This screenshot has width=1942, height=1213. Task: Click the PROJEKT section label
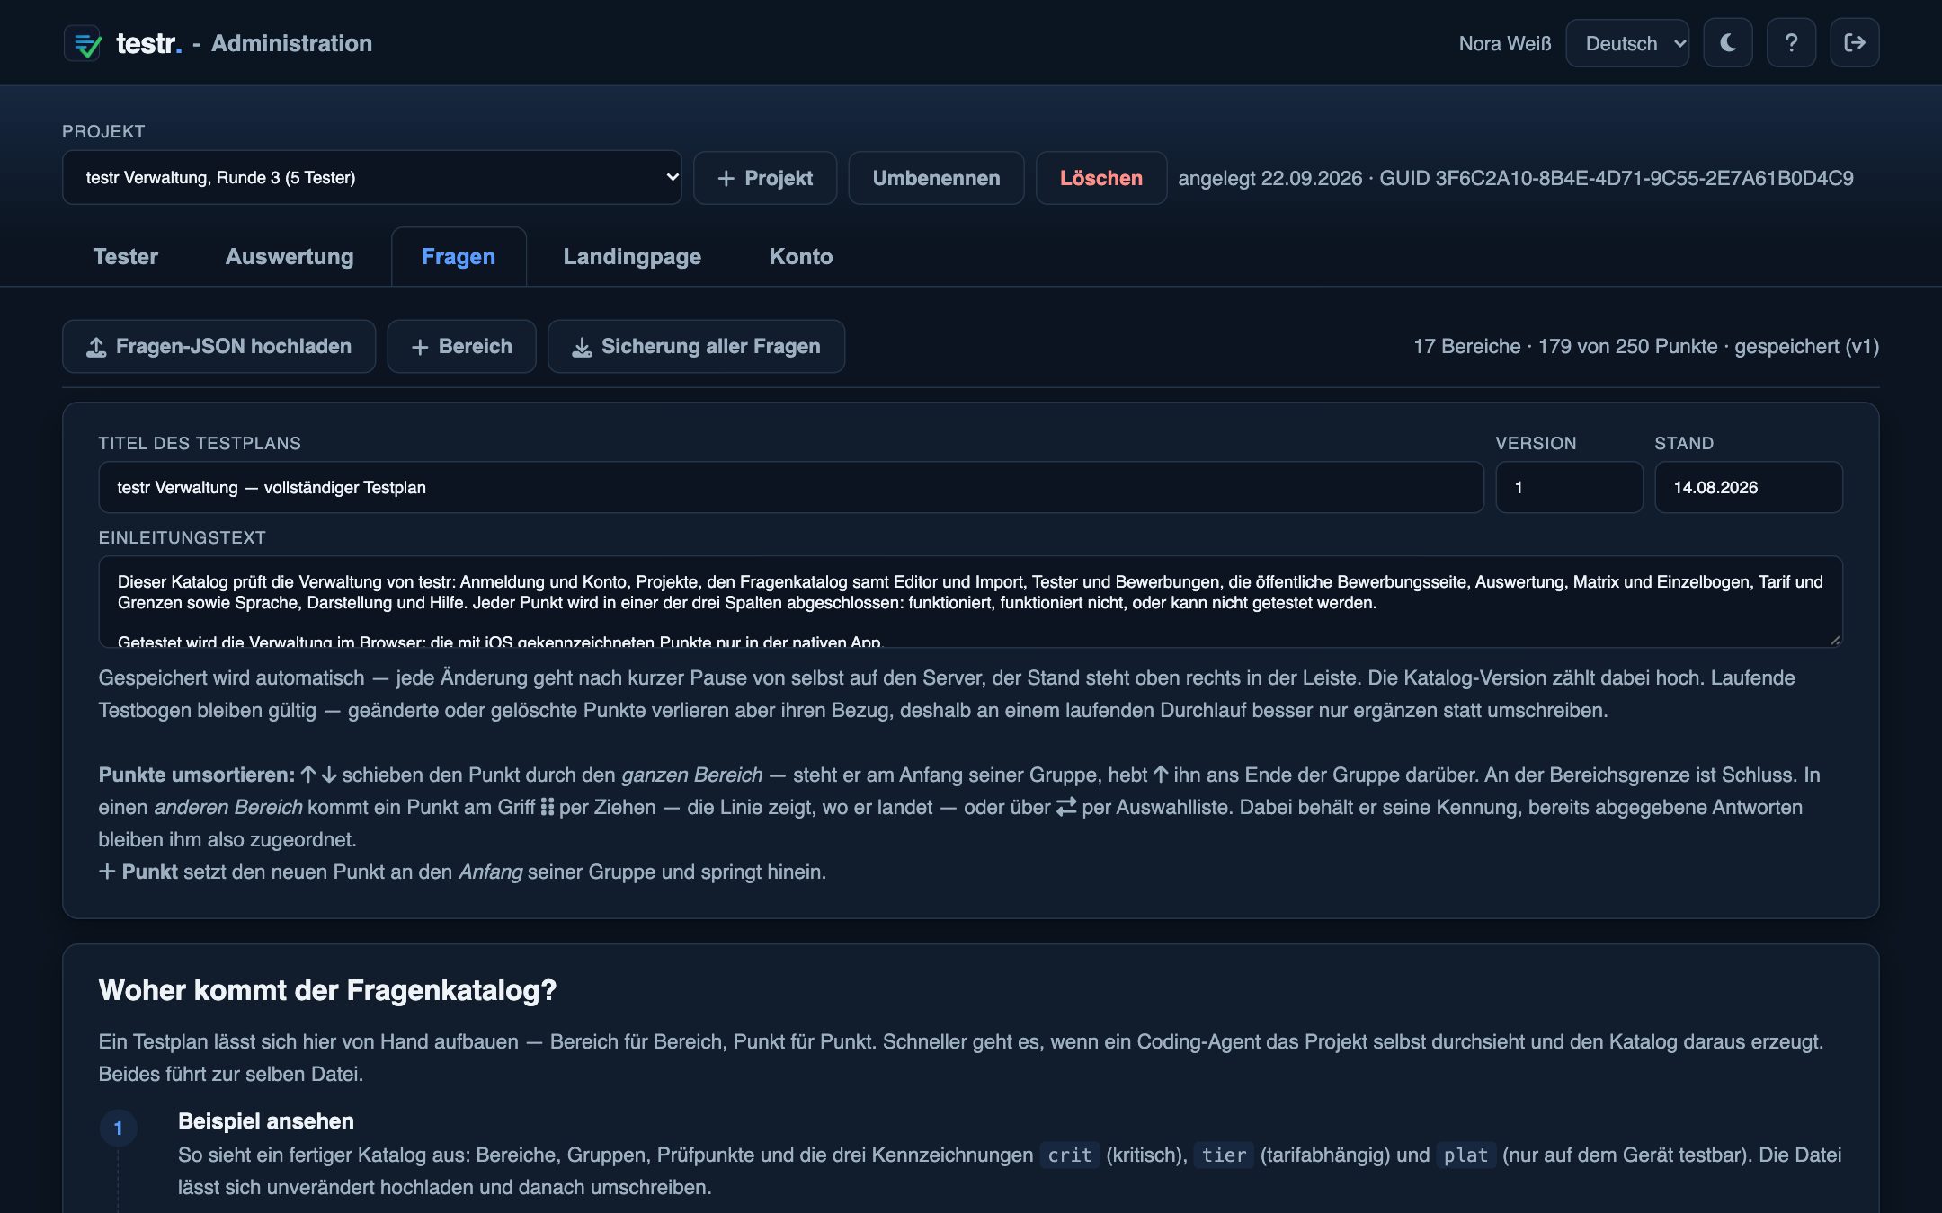pyautogui.click(x=103, y=131)
